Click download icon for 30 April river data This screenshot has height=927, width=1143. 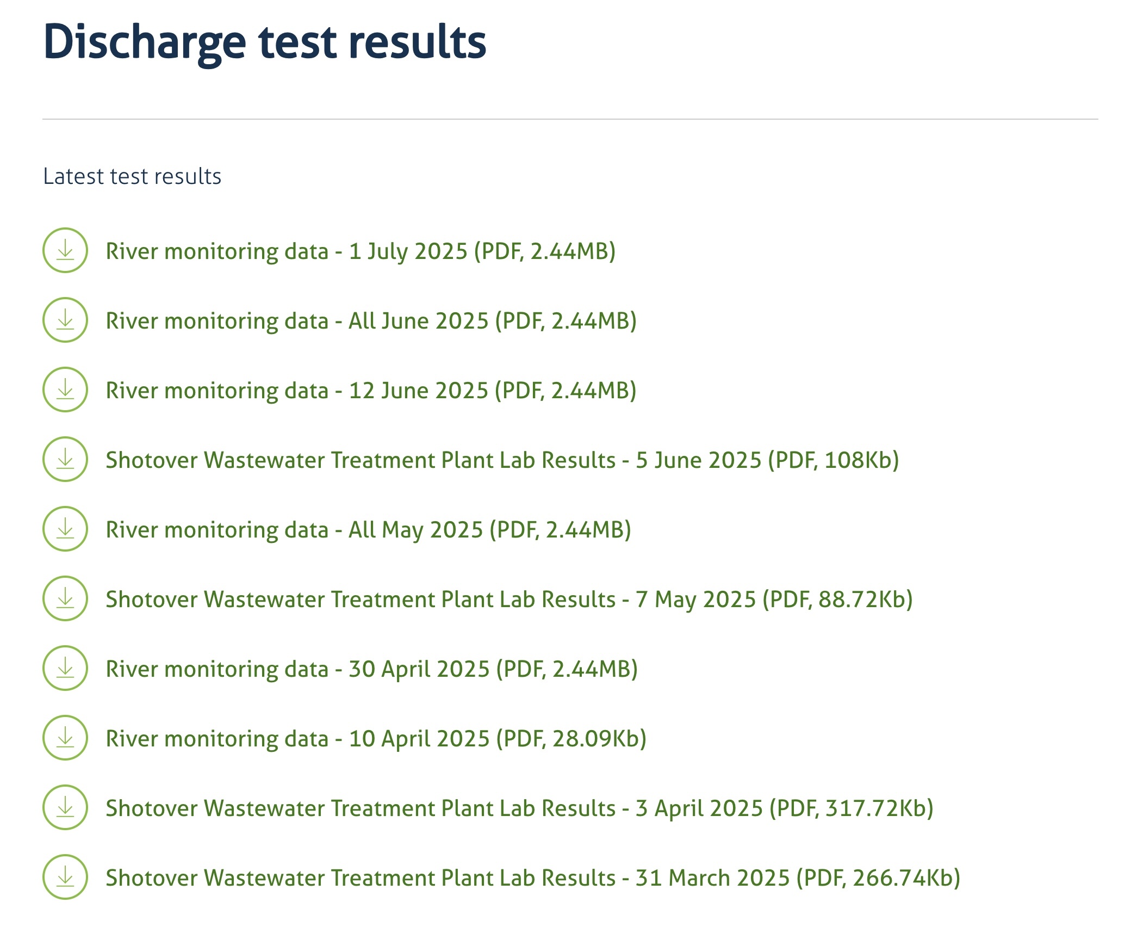pyautogui.click(x=65, y=668)
